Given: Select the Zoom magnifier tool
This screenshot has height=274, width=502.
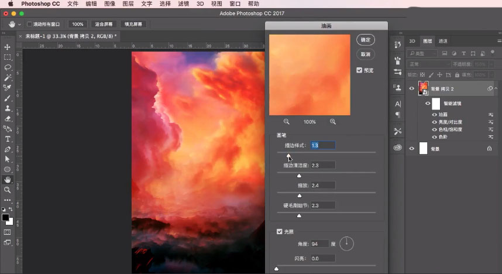Looking at the screenshot, I should click(8, 190).
